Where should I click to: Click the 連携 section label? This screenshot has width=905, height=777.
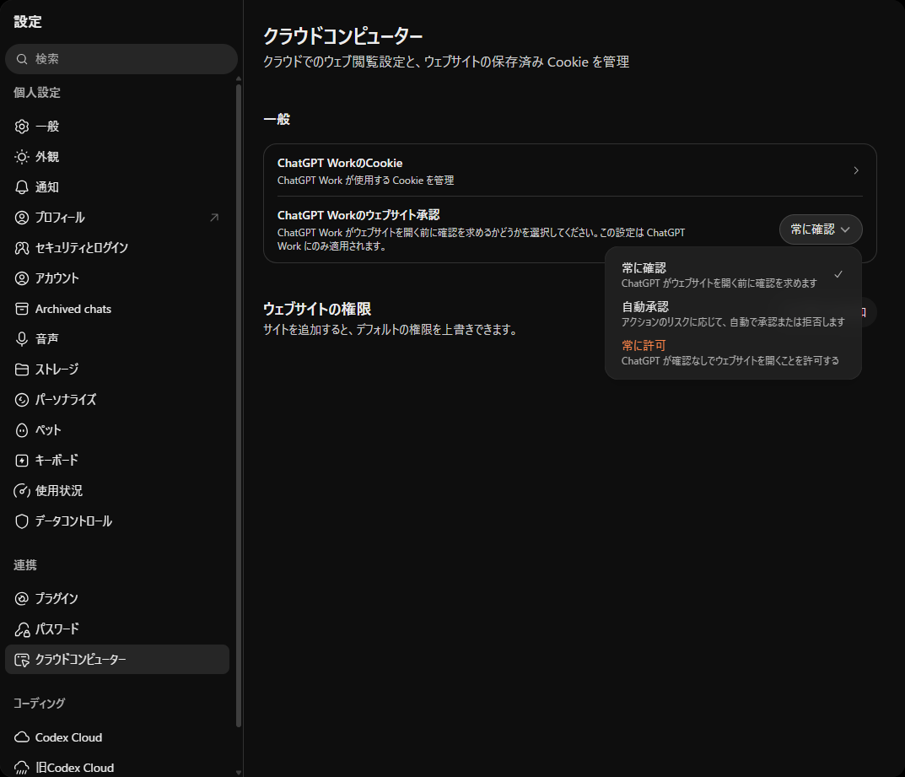coord(24,565)
